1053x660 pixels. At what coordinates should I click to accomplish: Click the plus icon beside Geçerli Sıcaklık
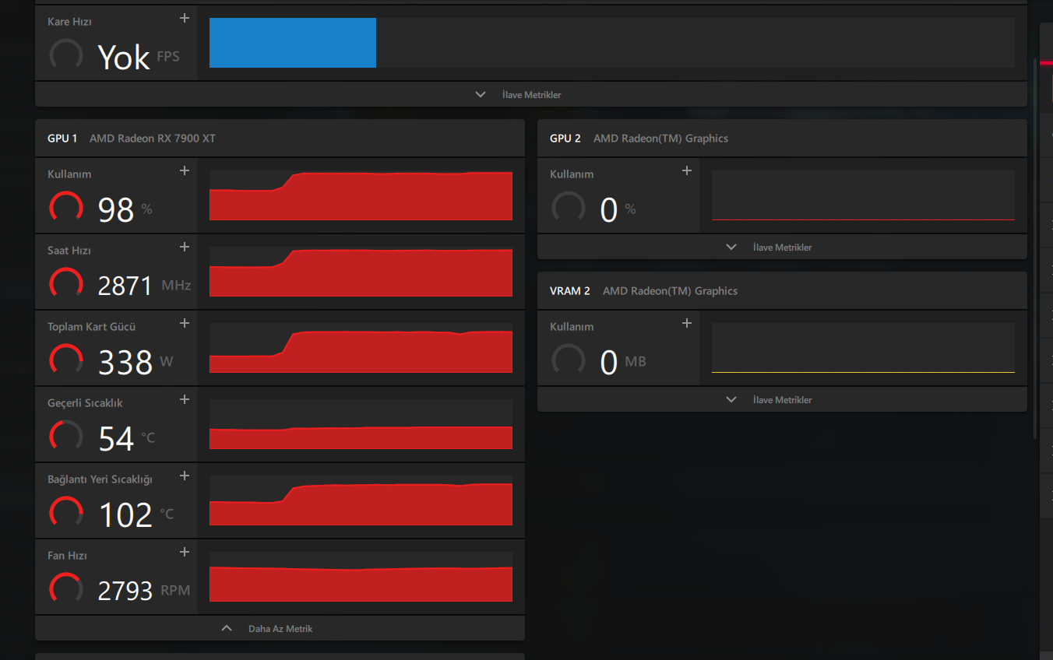(185, 399)
